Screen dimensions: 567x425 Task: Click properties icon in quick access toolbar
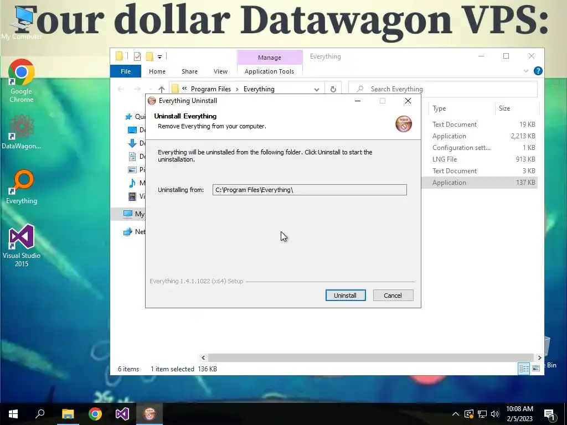tap(137, 56)
